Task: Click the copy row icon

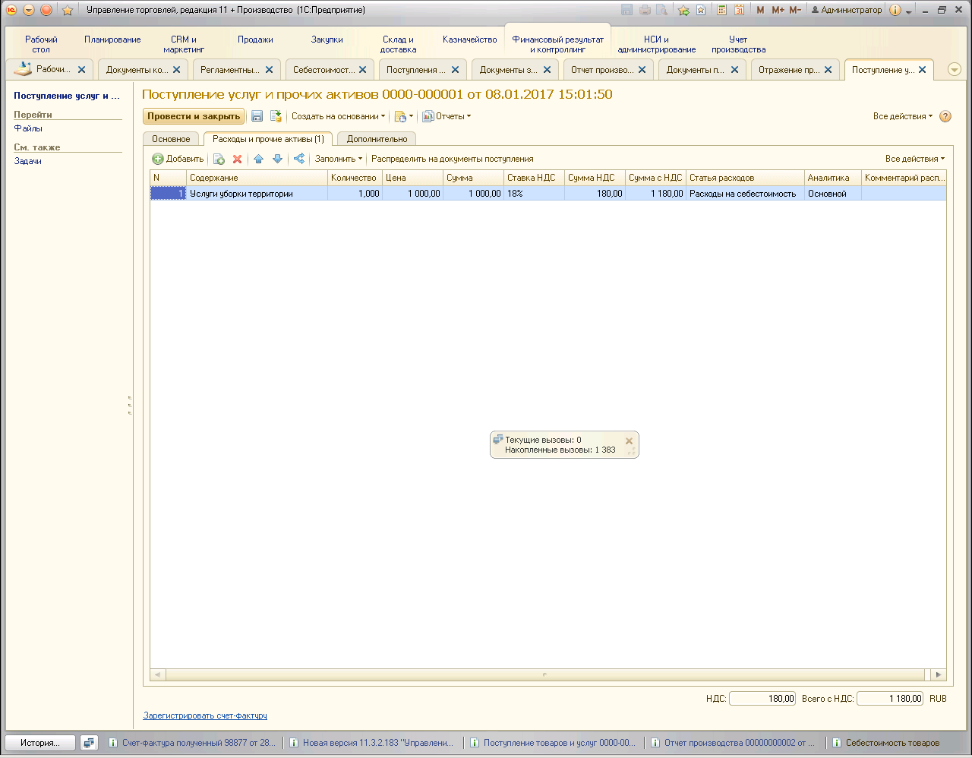Action: (x=219, y=159)
